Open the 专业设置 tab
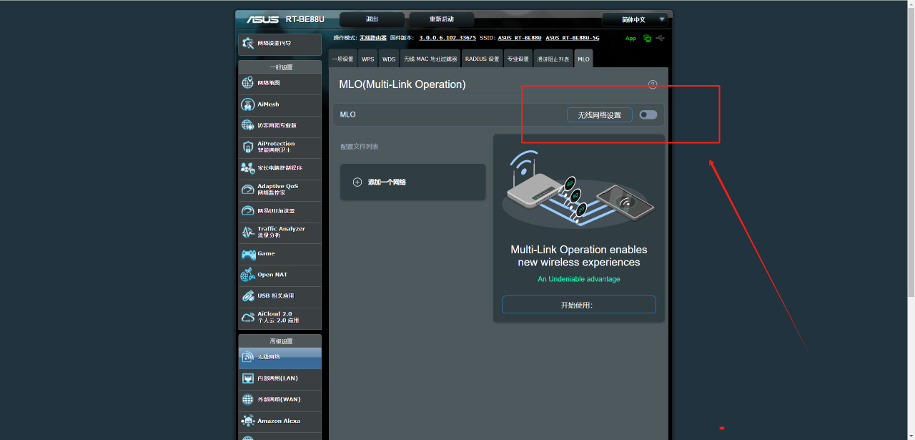 (518, 59)
